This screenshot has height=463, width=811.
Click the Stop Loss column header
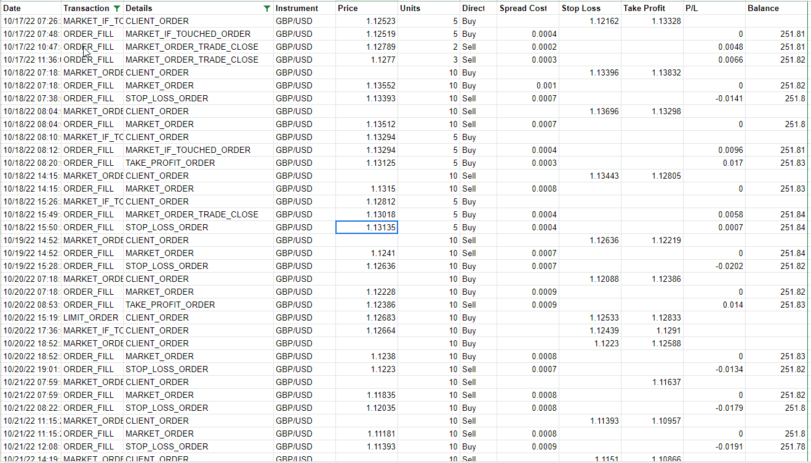tap(590, 9)
